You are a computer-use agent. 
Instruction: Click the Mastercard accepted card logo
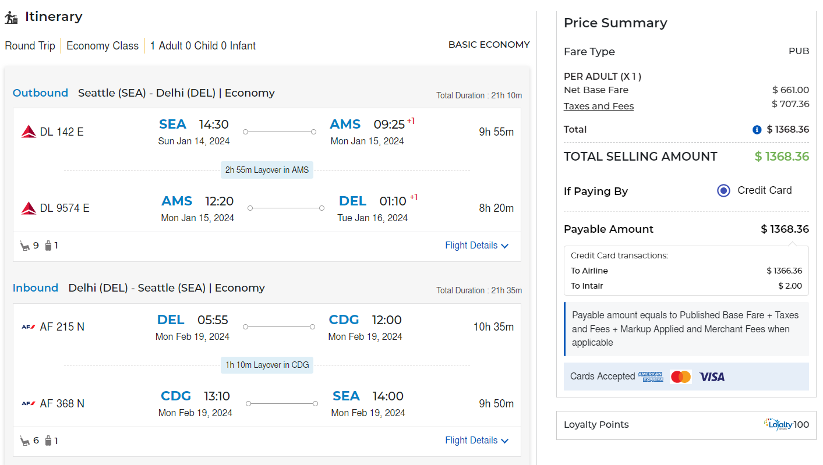tap(680, 377)
